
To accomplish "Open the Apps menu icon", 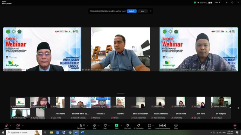I will coord(149,125).
